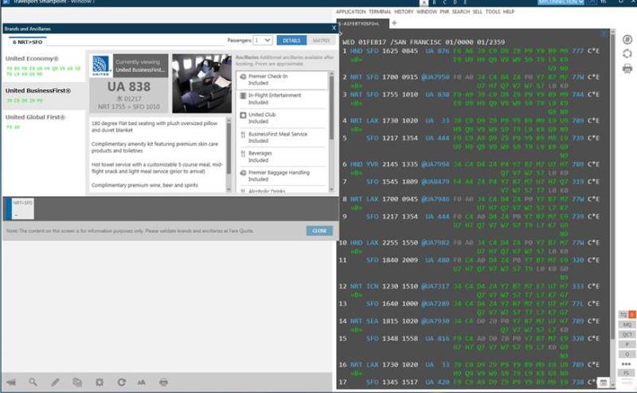Click the business class cabin photo
The image size is (637, 393).
[201, 84]
